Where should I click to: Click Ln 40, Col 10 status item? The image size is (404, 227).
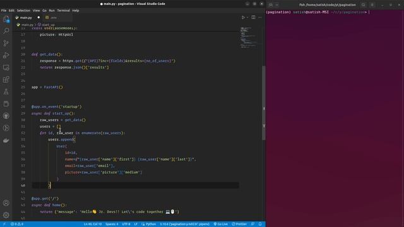click(93, 224)
